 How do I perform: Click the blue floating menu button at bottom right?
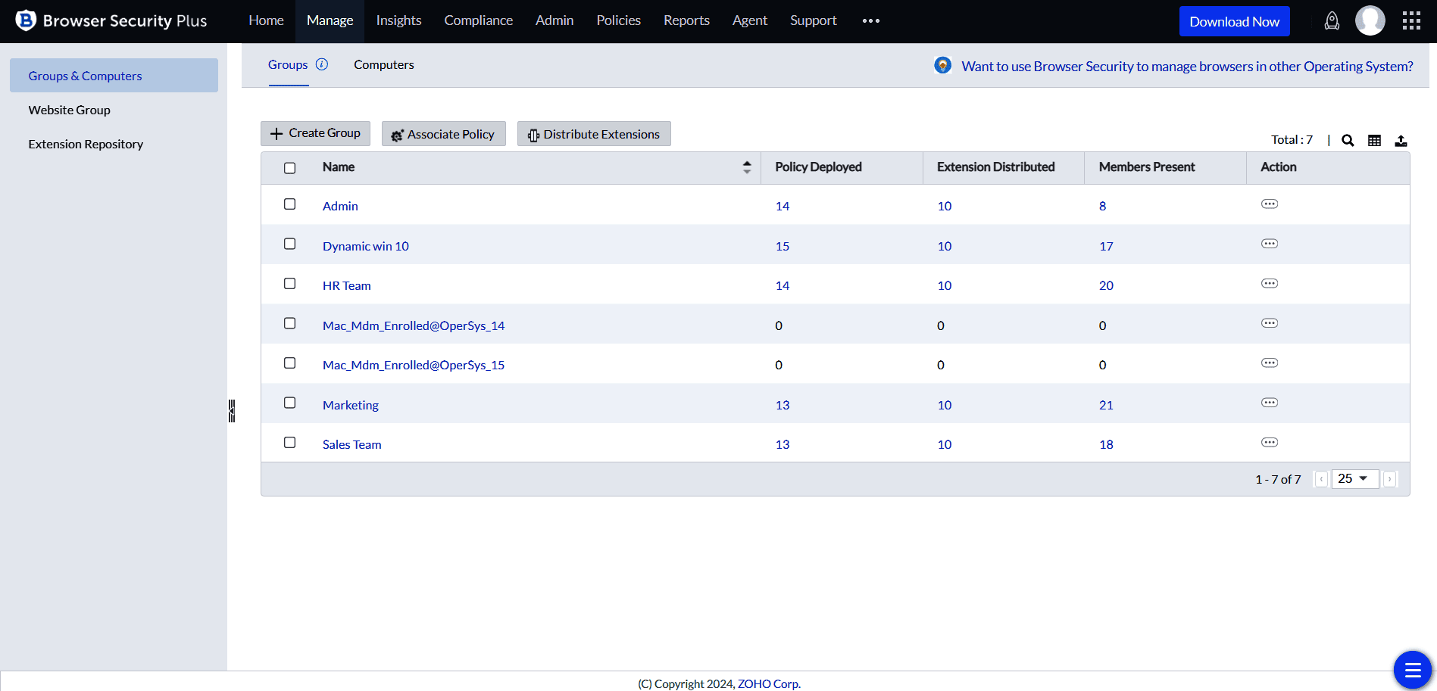[x=1412, y=670]
